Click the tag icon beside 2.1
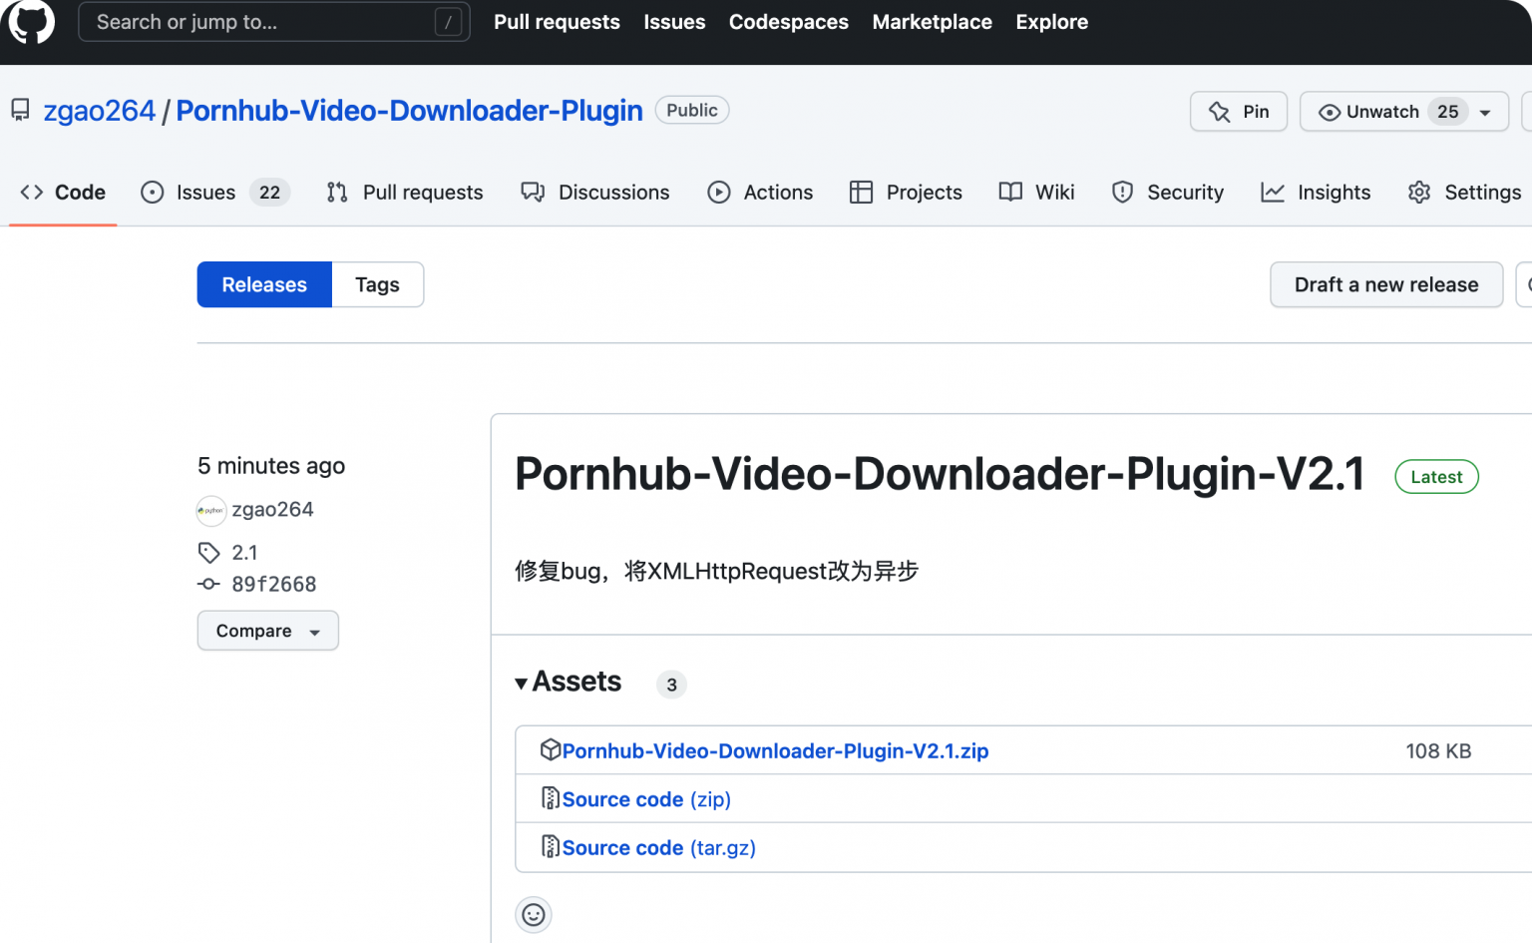1532x943 pixels. click(208, 552)
